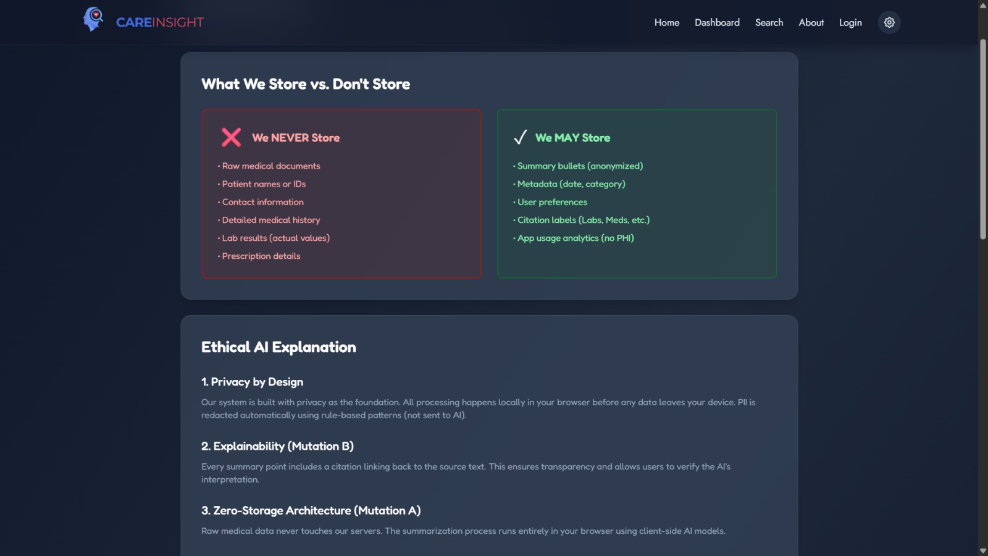
Task: Open settings using the gear icon
Action: [x=889, y=22]
